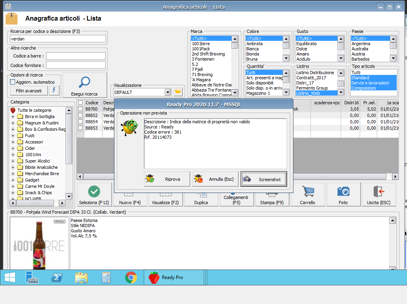This screenshot has height=304, width=407.
Task: Click the bug stop icon on Annulla
Action: (198, 179)
